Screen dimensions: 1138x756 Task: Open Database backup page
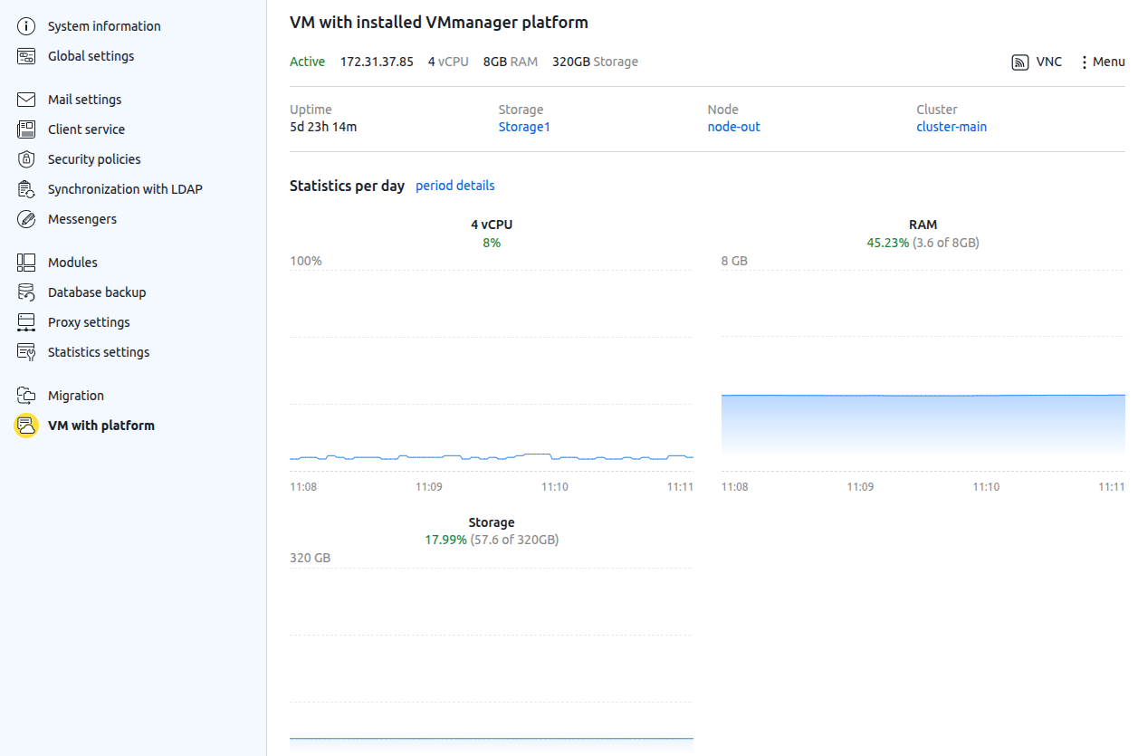click(97, 292)
